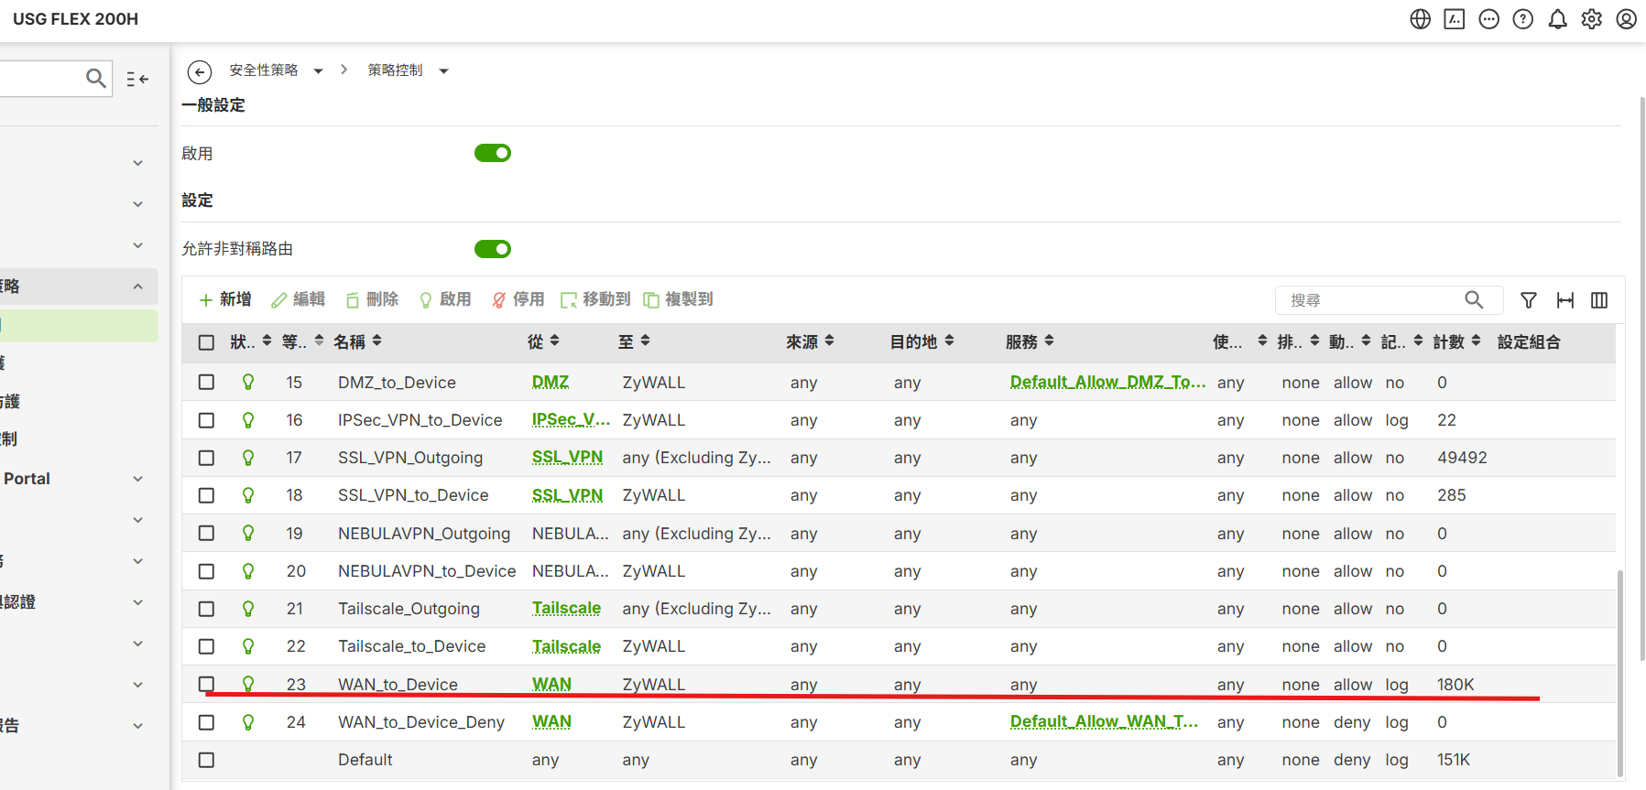1646x790 pixels.
Task: Open the 策略控制 breadcrumb dropdown
Action: pos(443,71)
